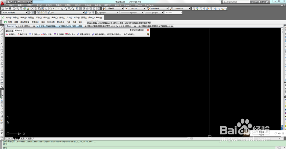
Task: Open the 文件(F) menu
Action: point(11,5)
